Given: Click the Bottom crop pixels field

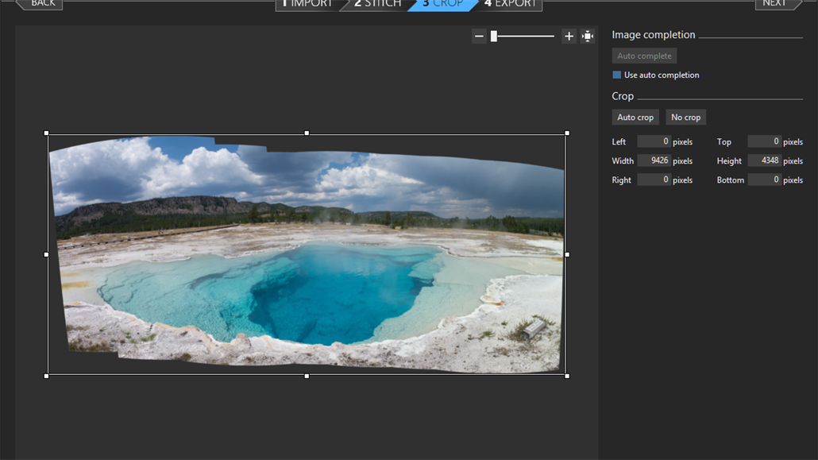Looking at the screenshot, I should pyautogui.click(x=764, y=180).
